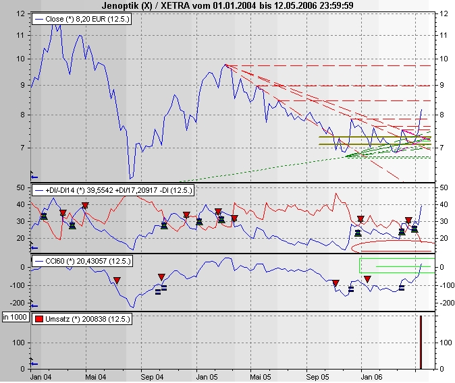Click the blue arrow in the price panel
The height and width of the screenshot is (383, 455).
click(x=34, y=177)
